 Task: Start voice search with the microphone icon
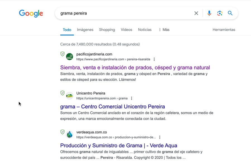209,13
